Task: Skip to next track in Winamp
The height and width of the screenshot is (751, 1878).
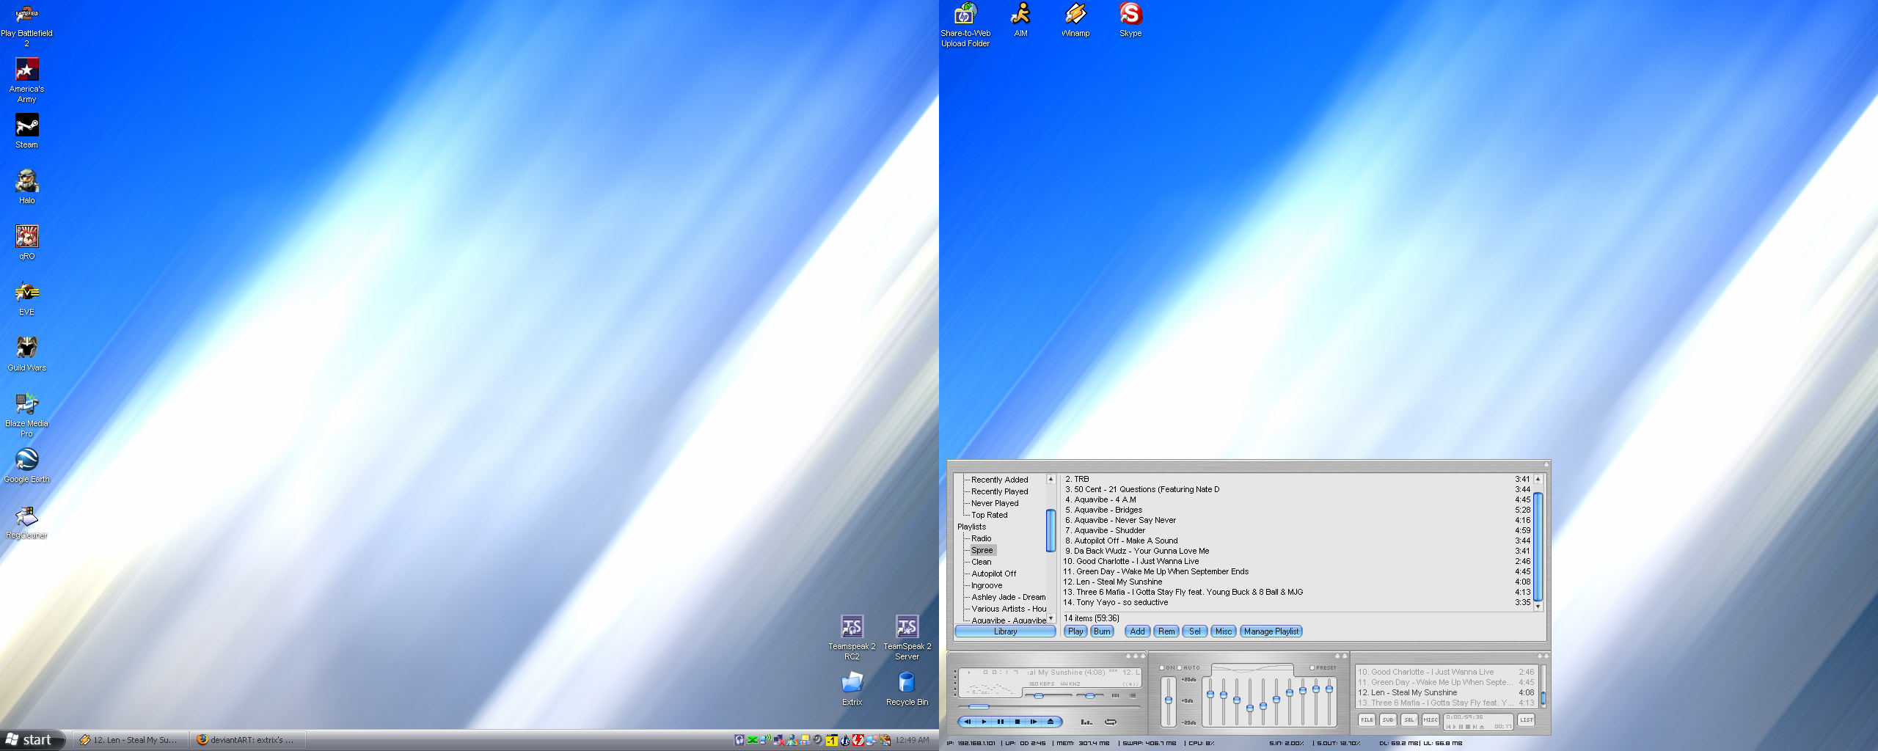Action: pos(1034,722)
